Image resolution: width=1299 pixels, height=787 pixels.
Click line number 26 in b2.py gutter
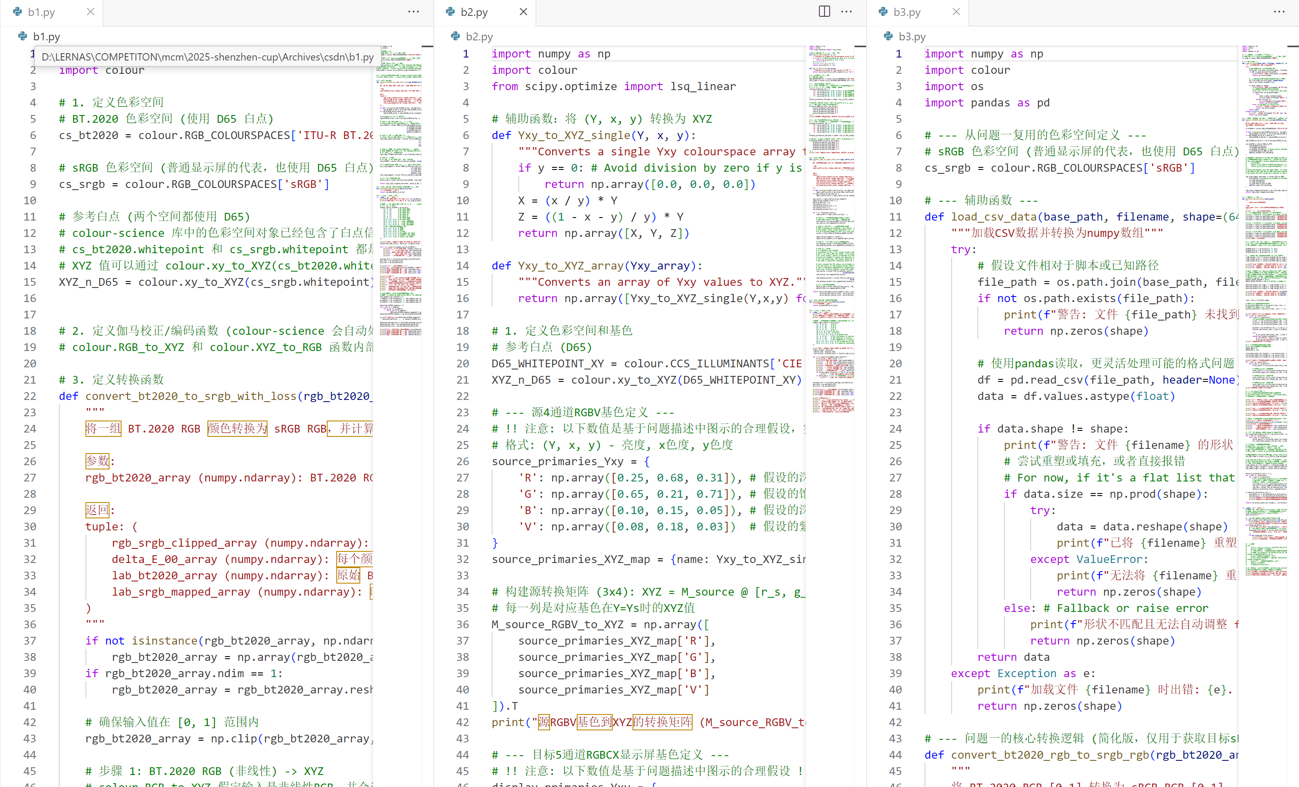[x=462, y=461]
